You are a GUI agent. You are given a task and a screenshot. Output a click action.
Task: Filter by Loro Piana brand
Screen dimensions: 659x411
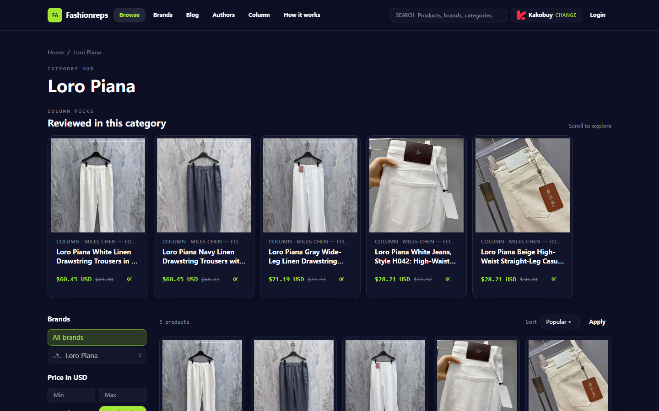(97, 356)
